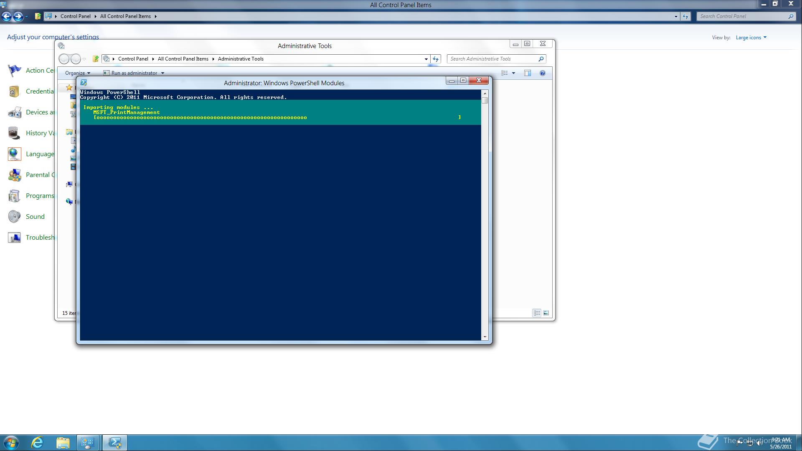Open the Sound speaker icon
The height and width of the screenshot is (451, 802).
click(x=14, y=217)
